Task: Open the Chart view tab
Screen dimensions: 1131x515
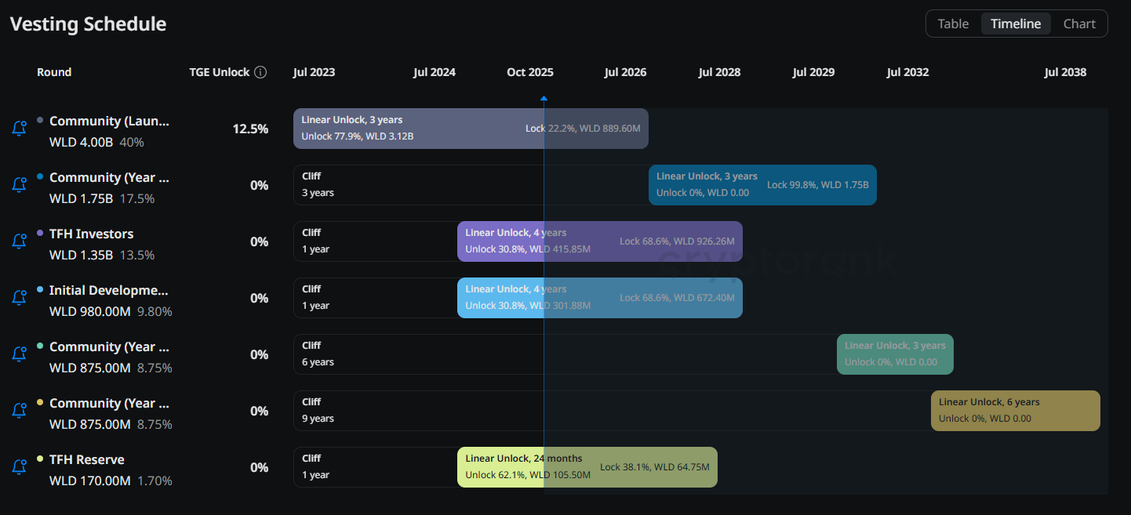Action: pyautogui.click(x=1079, y=24)
